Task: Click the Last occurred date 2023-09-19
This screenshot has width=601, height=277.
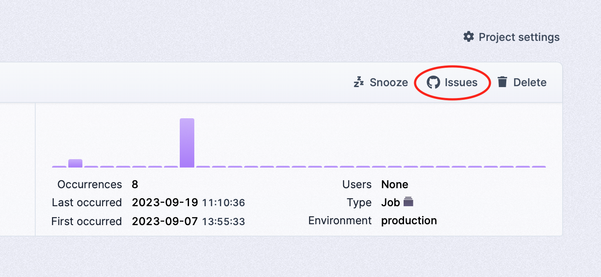Action: [x=165, y=203]
